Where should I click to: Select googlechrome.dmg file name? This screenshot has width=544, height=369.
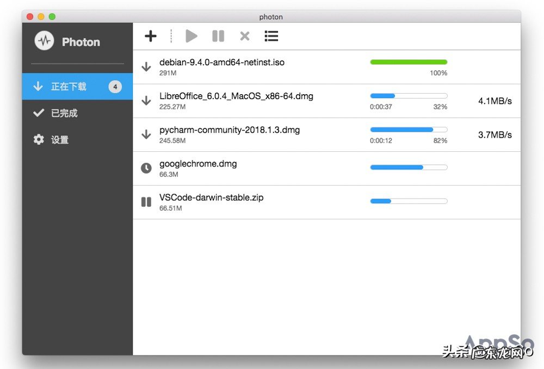click(x=198, y=164)
